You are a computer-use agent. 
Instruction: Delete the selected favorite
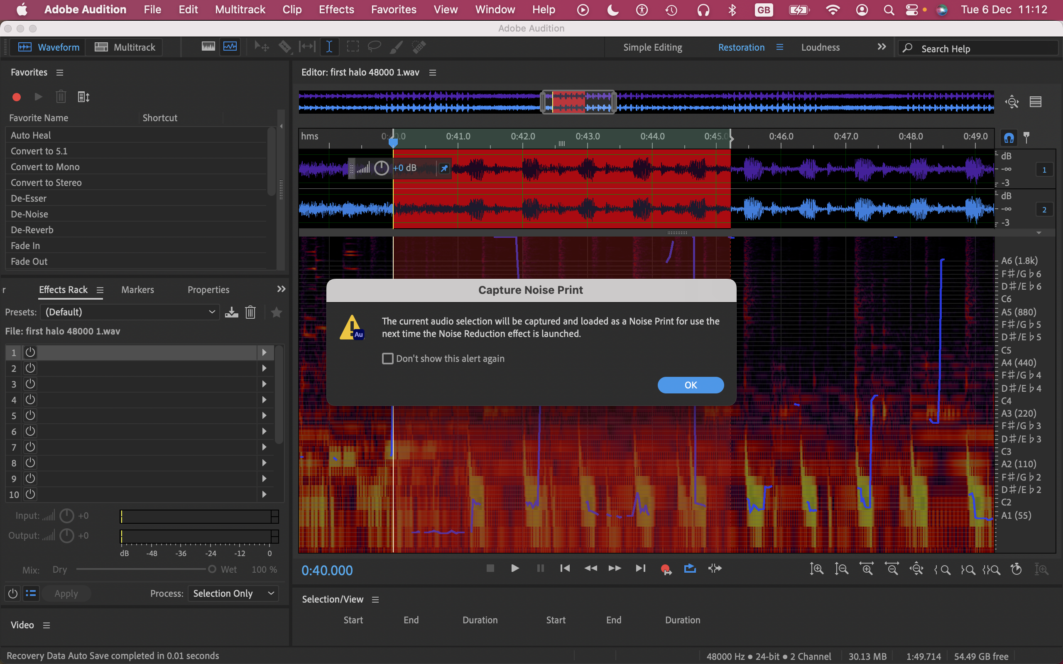click(x=61, y=97)
